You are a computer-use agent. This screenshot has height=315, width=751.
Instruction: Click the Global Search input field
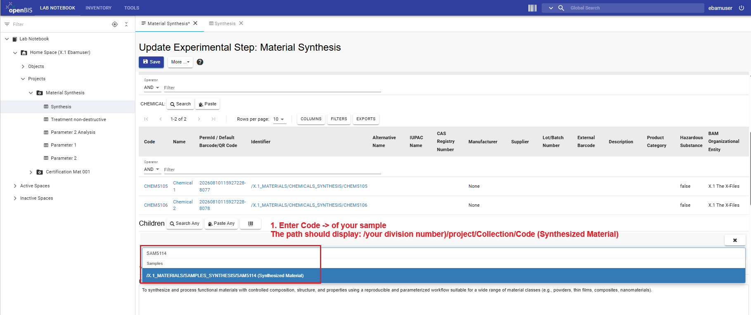pos(636,8)
